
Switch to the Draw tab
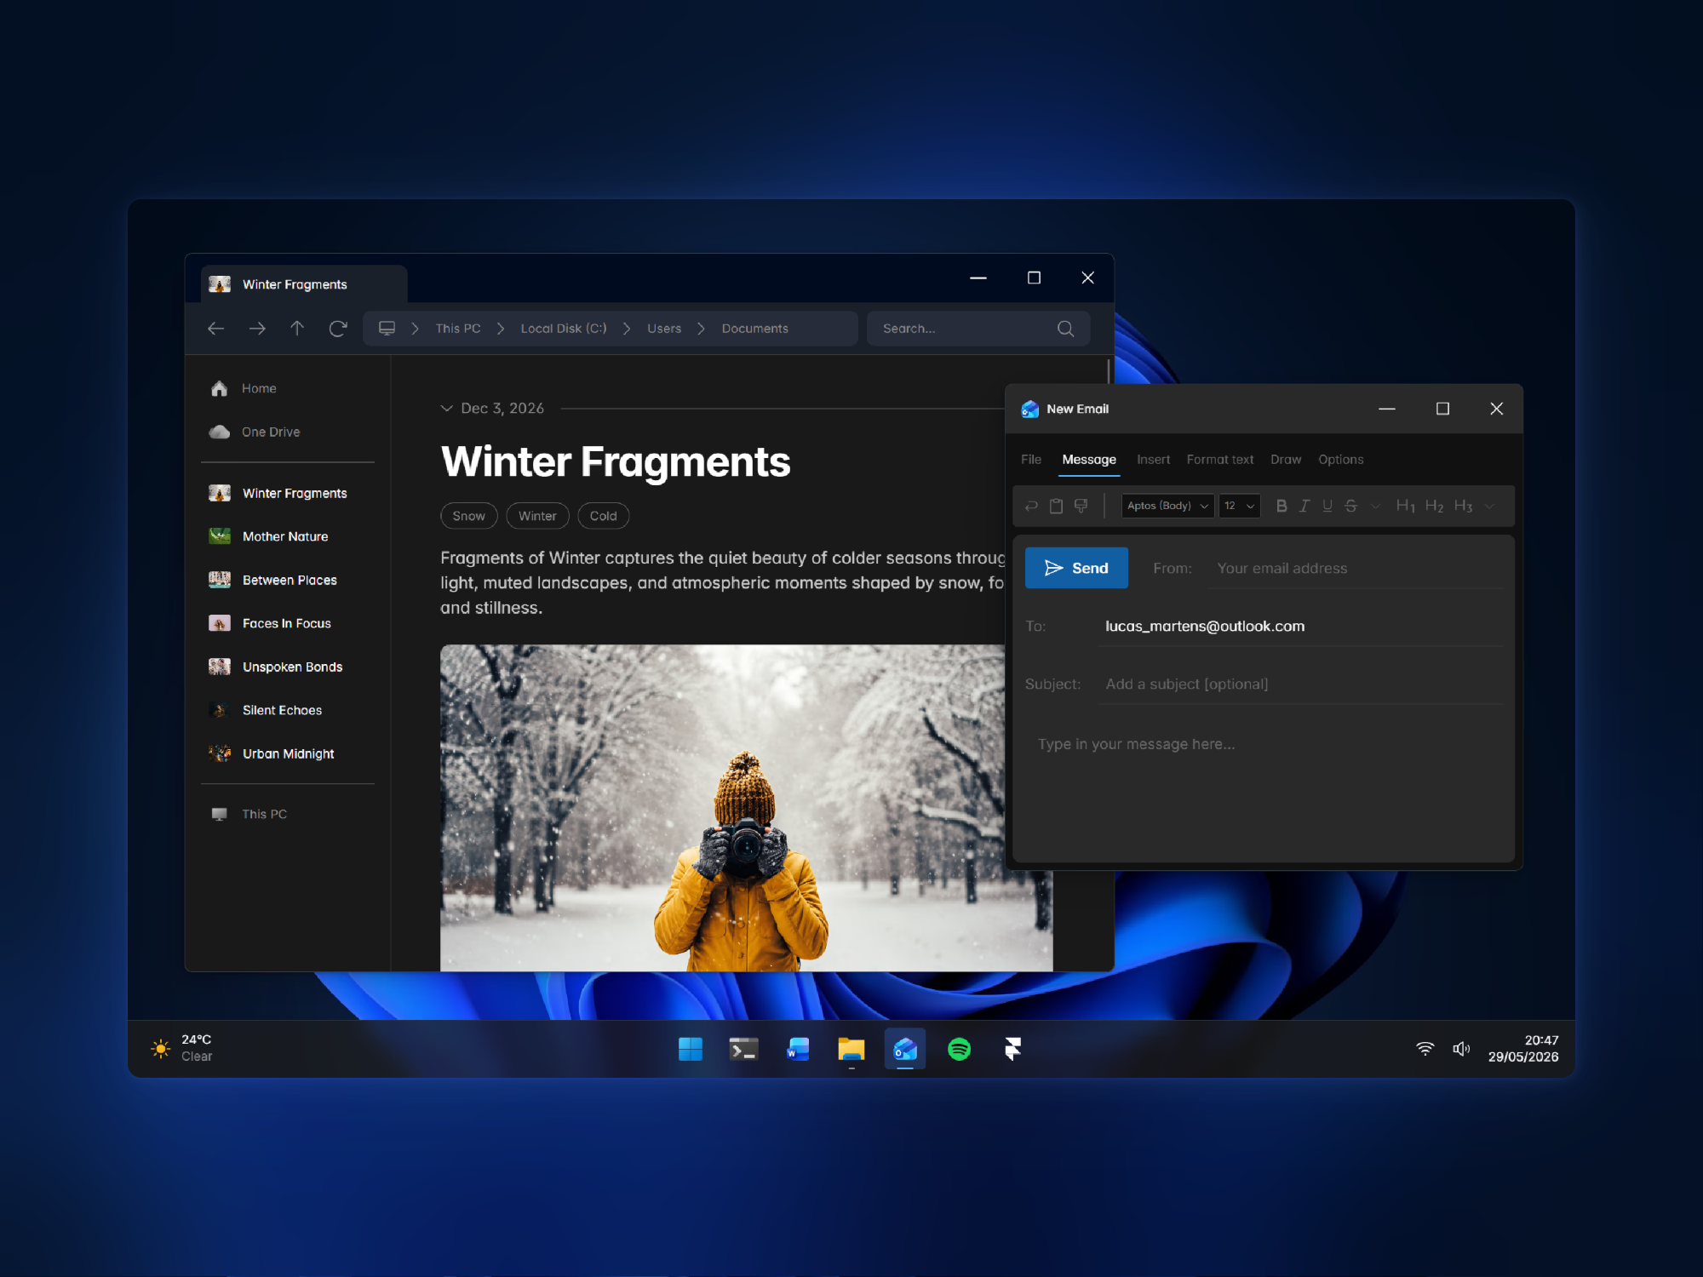[x=1286, y=460]
